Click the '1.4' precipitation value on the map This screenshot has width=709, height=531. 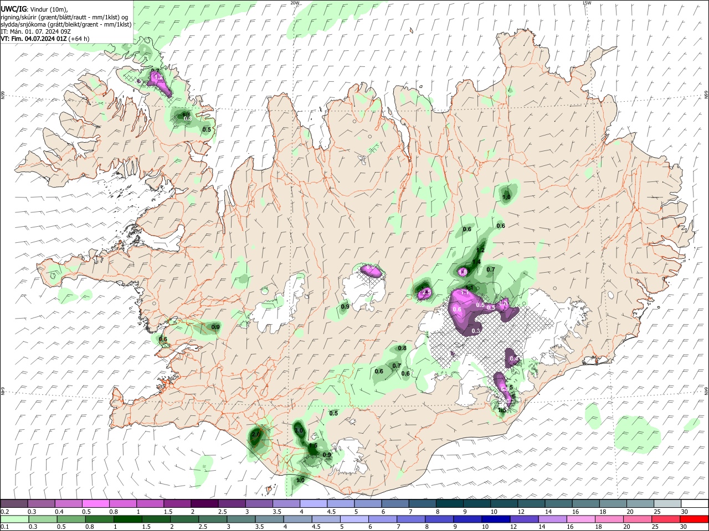[x=476, y=262]
